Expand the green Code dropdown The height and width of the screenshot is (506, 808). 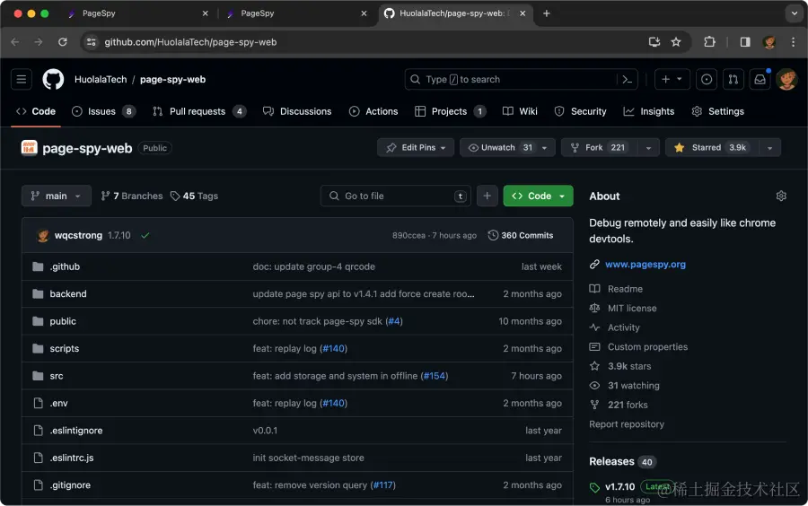click(538, 196)
